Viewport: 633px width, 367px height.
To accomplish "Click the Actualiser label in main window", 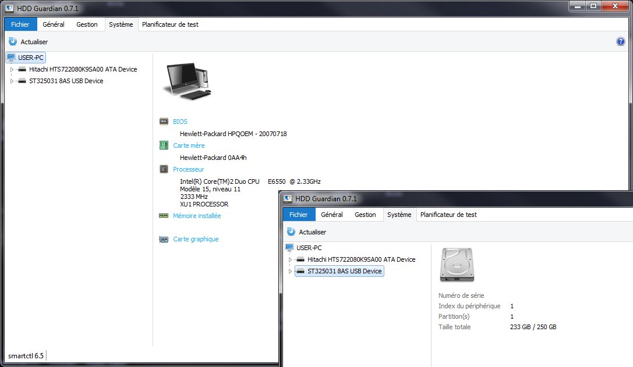I will 34,41.
